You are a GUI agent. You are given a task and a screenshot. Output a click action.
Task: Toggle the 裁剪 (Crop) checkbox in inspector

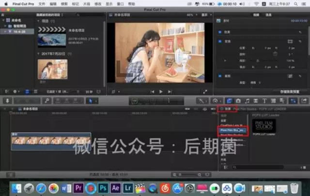pyautogui.click(x=220, y=76)
